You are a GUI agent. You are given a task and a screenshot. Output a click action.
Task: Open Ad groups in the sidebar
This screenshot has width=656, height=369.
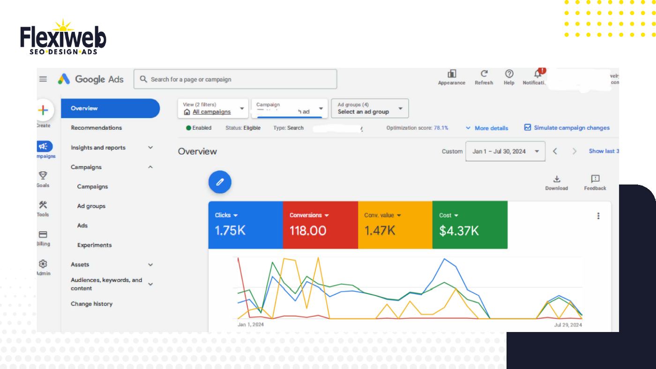[91, 206]
